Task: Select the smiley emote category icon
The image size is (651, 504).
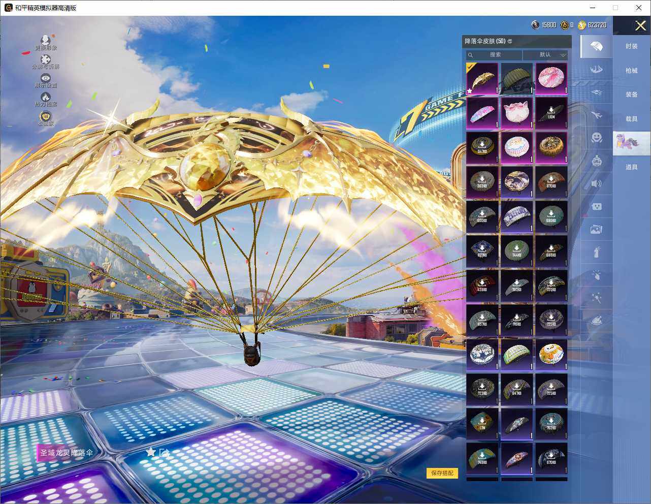Action: [x=597, y=137]
